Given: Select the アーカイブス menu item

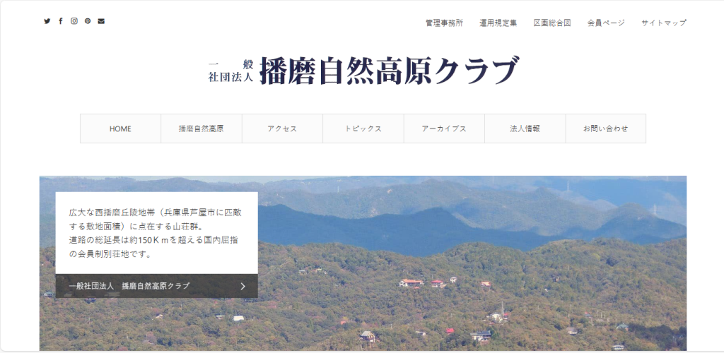Looking at the screenshot, I should point(444,128).
